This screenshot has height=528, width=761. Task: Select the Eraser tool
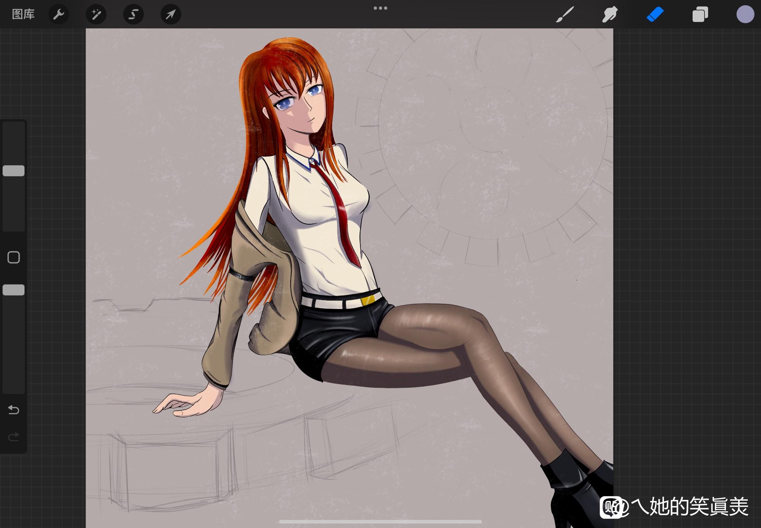655,14
